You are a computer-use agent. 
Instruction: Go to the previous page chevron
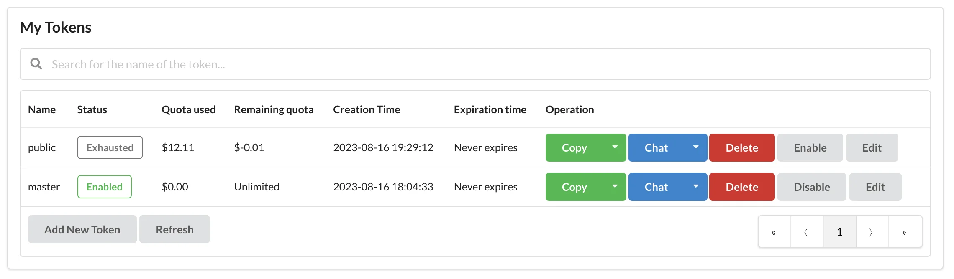(x=807, y=232)
